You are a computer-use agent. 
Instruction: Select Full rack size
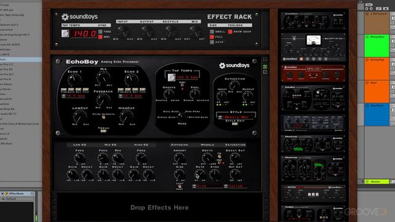click(x=212, y=37)
